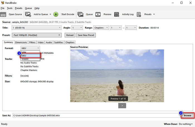Viewport: 195px width, 127px height.
Task: Click the Decomb filter text
Action: 25,76
